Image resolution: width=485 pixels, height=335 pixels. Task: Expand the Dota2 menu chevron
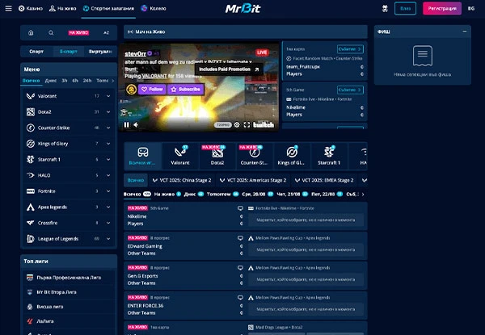coord(108,111)
